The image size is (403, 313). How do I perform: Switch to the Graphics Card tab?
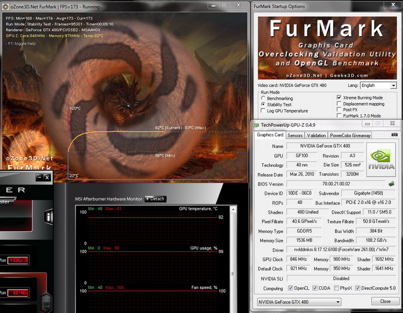[270, 135]
